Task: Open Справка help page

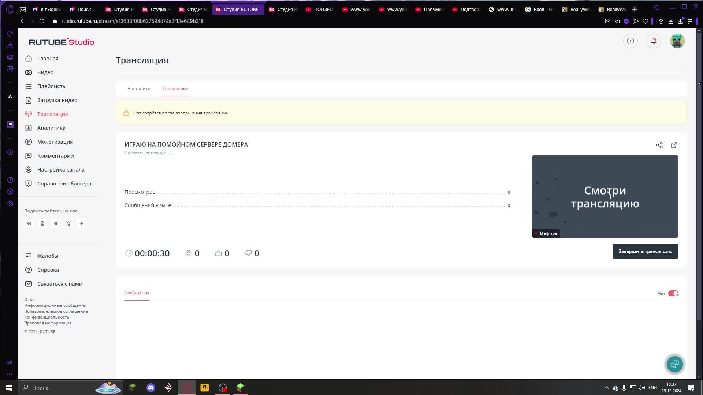Action: point(42,270)
